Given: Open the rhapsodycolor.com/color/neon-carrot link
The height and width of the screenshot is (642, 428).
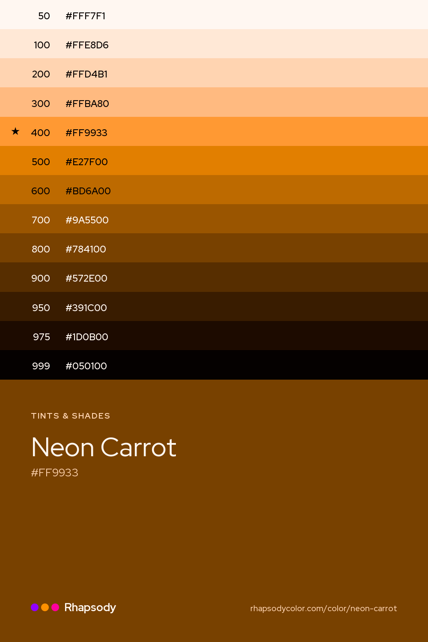Looking at the screenshot, I should [324, 608].
